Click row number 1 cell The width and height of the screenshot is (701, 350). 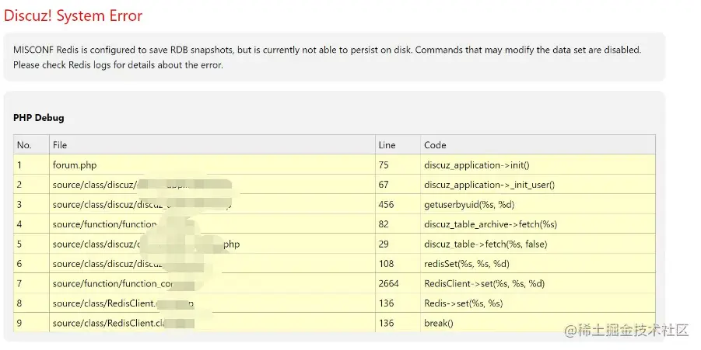tap(31, 165)
